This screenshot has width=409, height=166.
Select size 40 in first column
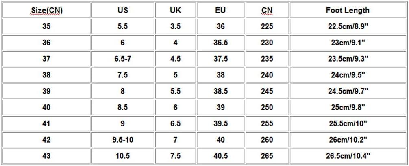pyautogui.click(x=46, y=107)
